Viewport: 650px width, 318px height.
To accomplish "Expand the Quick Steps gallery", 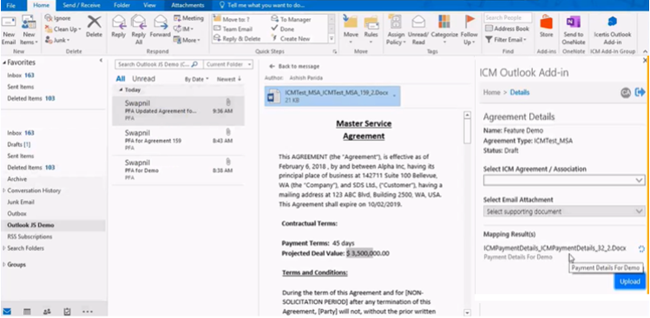I will pyautogui.click(x=332, y=38).
